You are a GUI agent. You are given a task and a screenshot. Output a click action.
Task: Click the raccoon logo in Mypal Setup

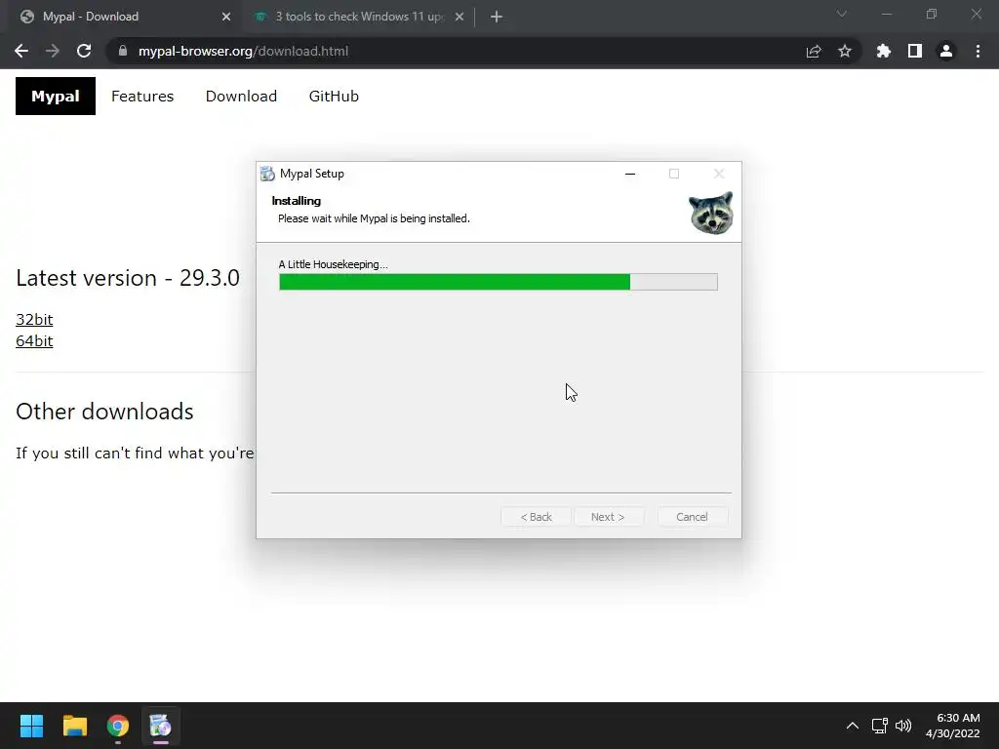pos(711,213)
